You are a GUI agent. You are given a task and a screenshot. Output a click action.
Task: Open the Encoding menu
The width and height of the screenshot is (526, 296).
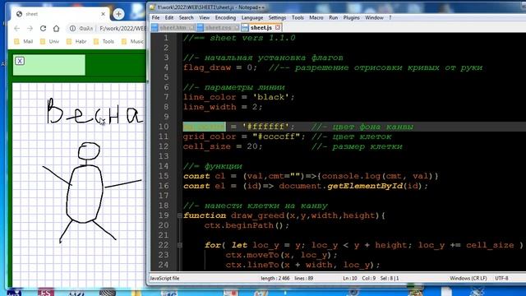225,17
